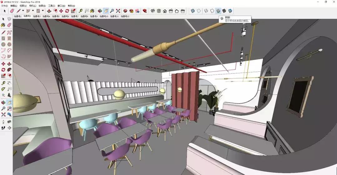This screenshot has width=337, height=175.
Task: Toggle X-ray face style
Action: point(193,11)
